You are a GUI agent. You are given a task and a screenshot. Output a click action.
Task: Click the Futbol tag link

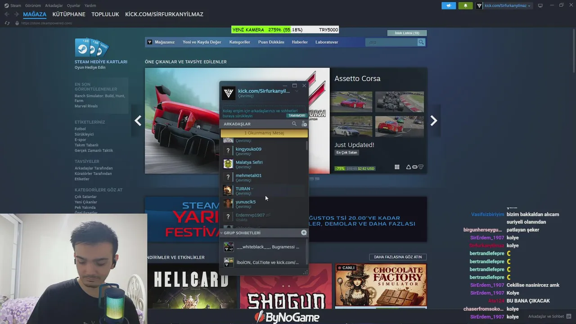tap(80, 129)
